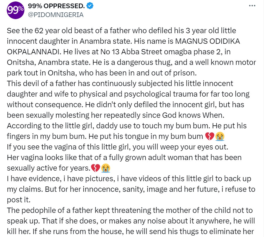266x237 pixels.
Task: Click the line beginning "speak up. That if"
Action: point(131,221)
